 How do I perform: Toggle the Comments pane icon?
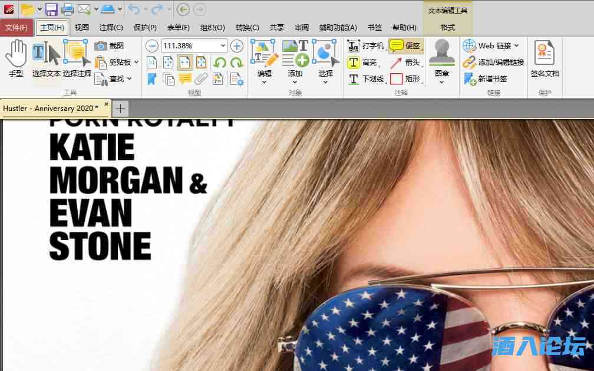pos(185,79)
